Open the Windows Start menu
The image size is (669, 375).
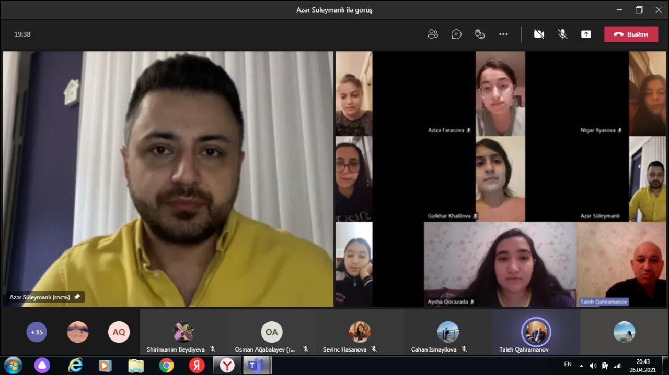point(13,366)
